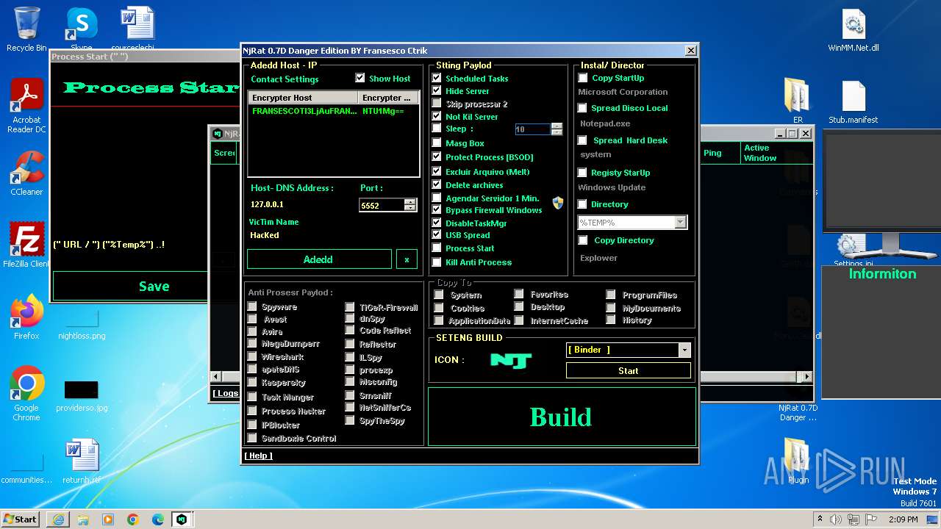This screenshot has width=941, height=529.
Task: Enable the Copy StartUp checkbox
Action: coord(583,78)
